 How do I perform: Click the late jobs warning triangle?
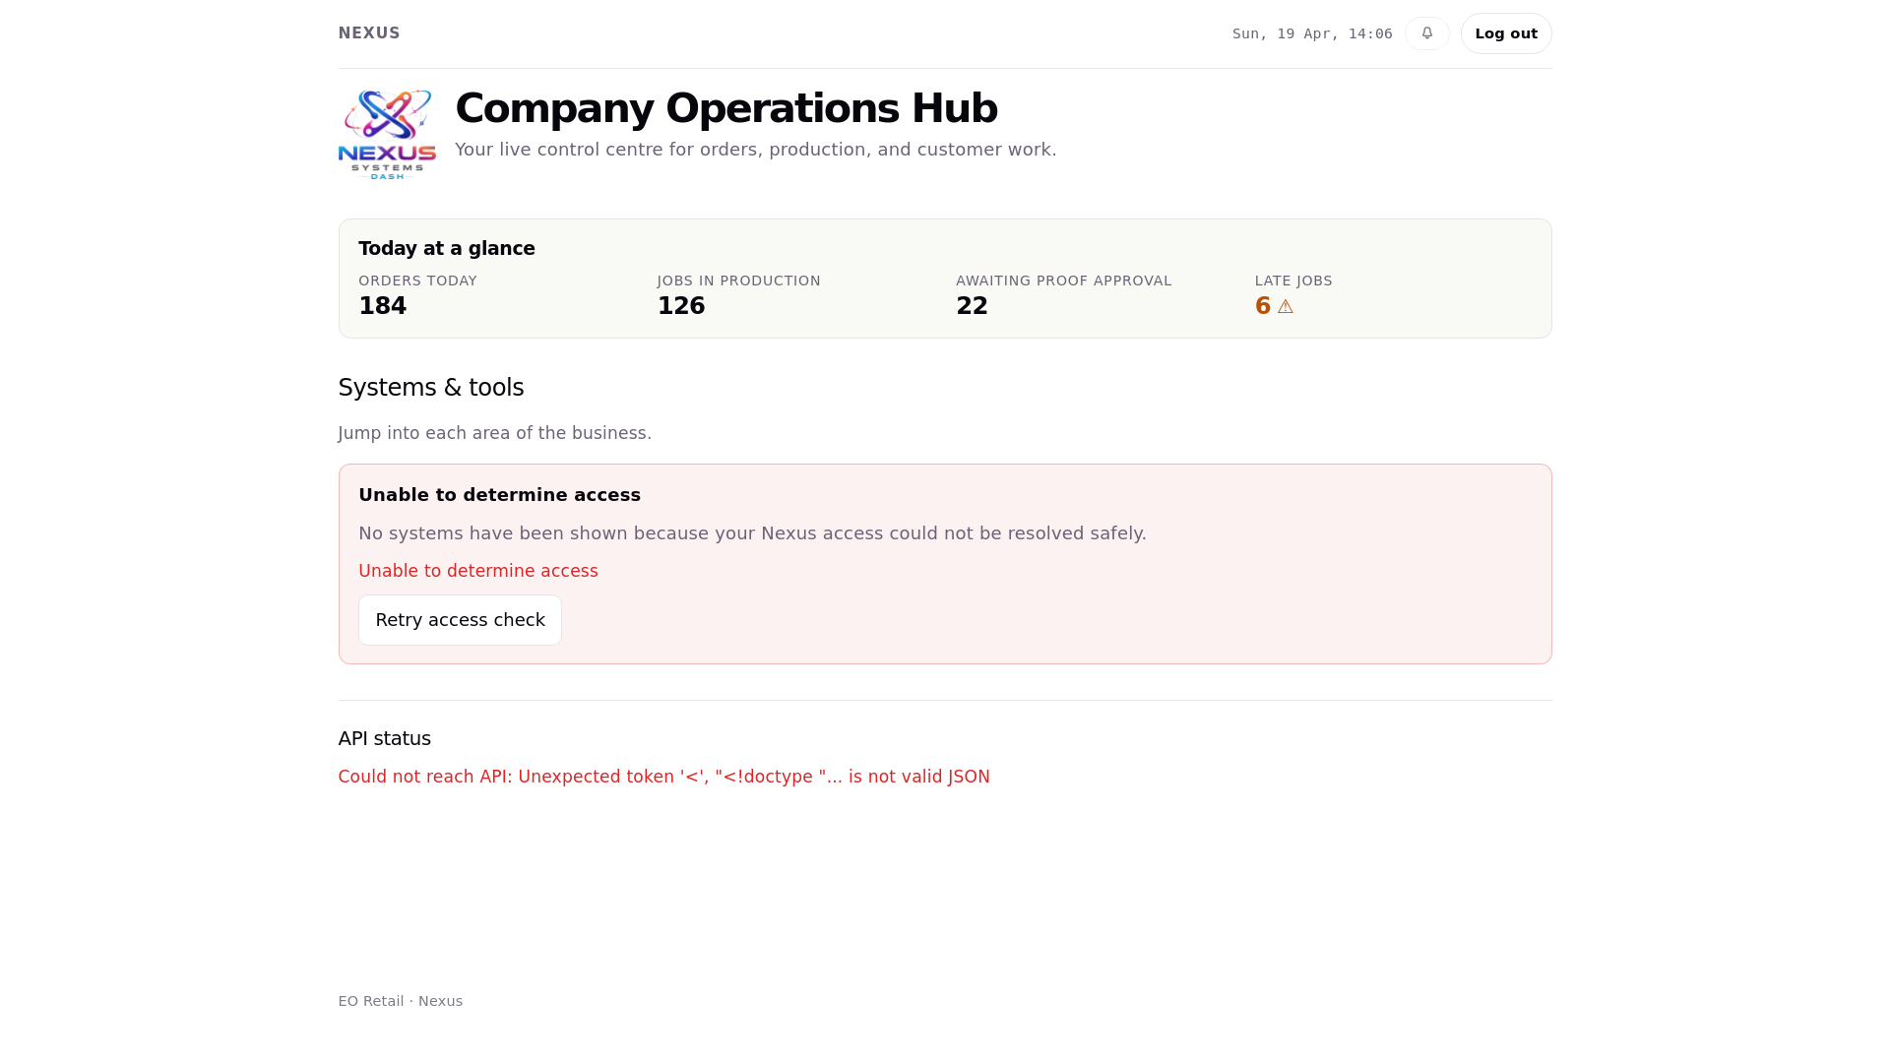pos(1286,307)
